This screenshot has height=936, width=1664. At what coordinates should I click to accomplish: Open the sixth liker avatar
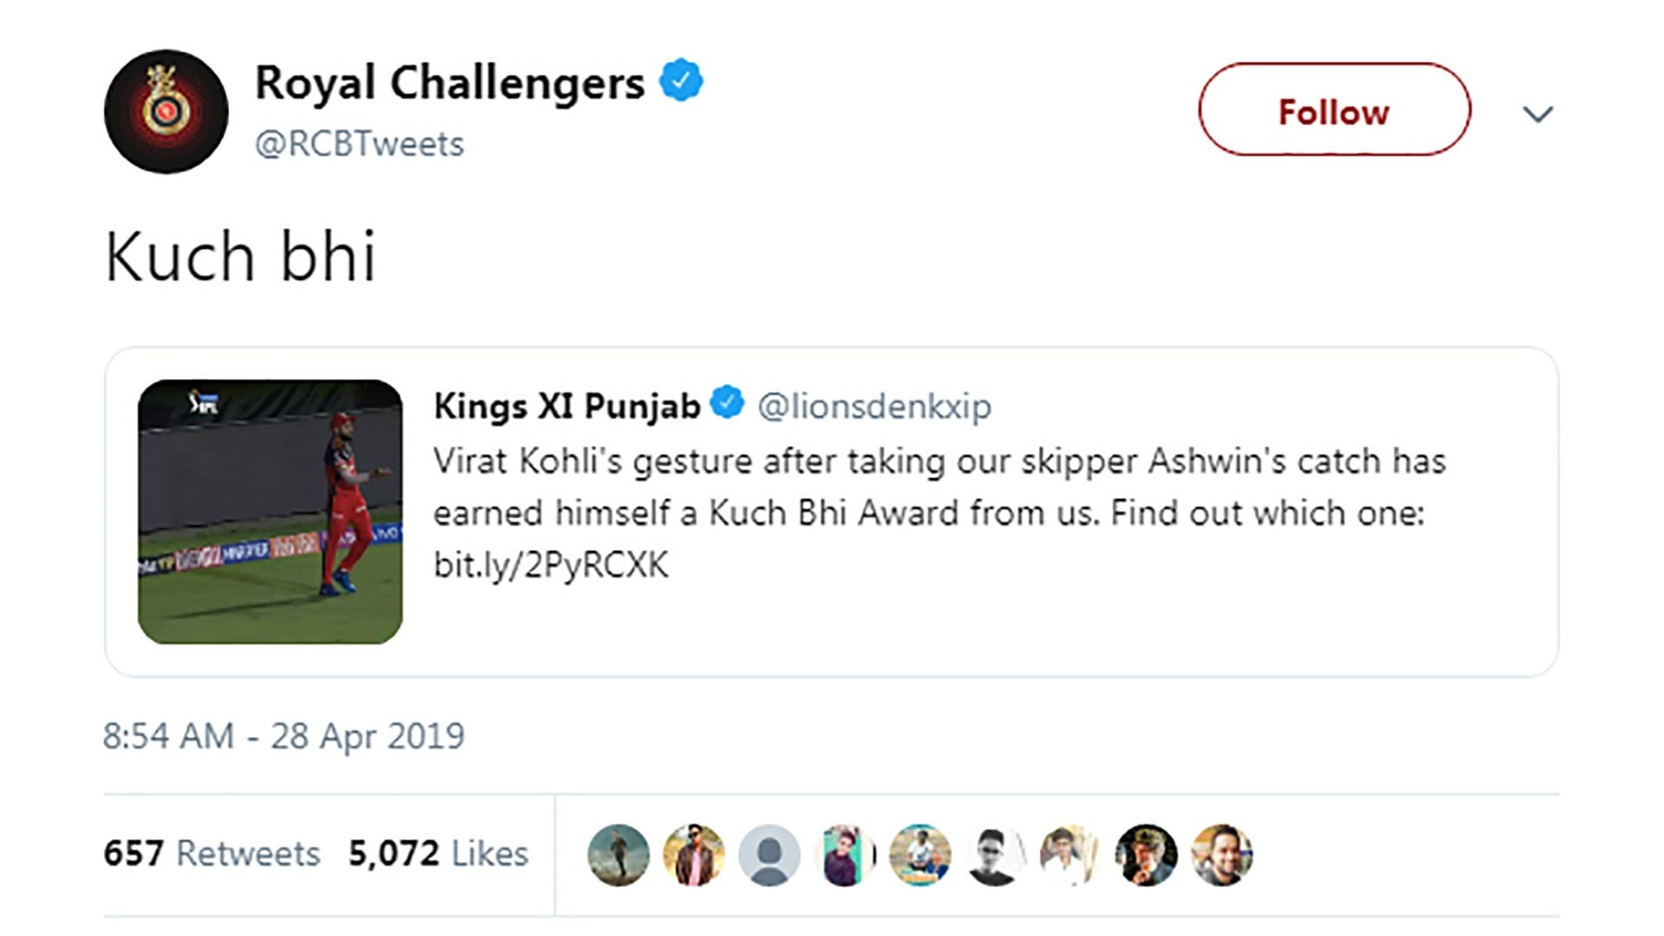point(996,855)
